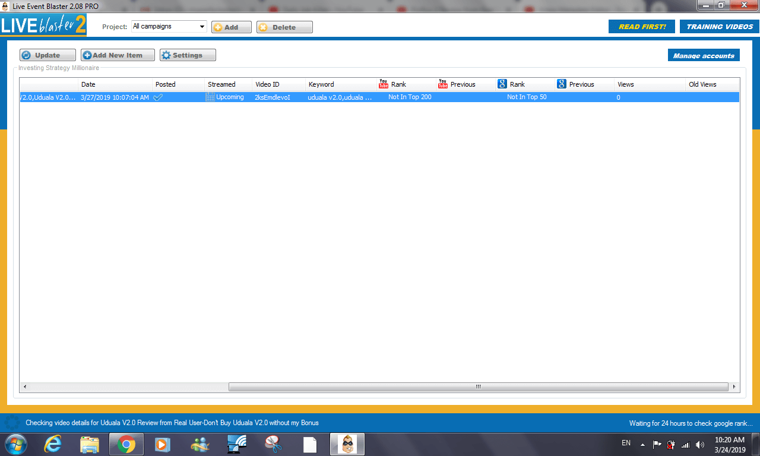Click the Upcoming calendar icon in row

[210, 97]
